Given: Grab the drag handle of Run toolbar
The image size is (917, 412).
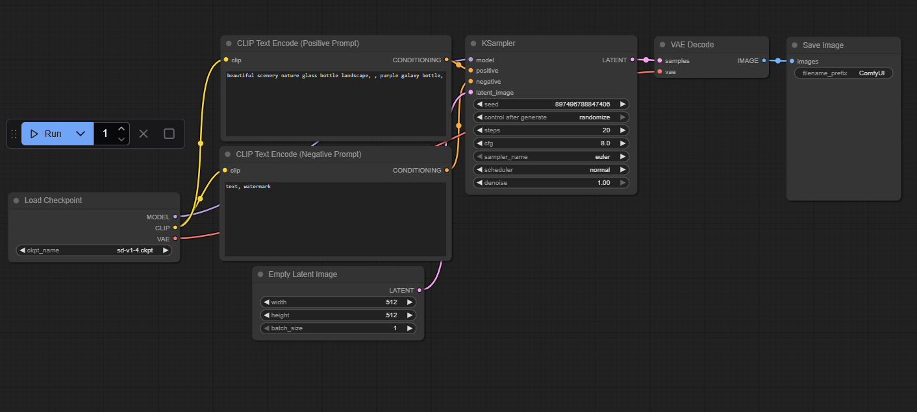Looking at the screenshot, I should [x=14, y=134].
